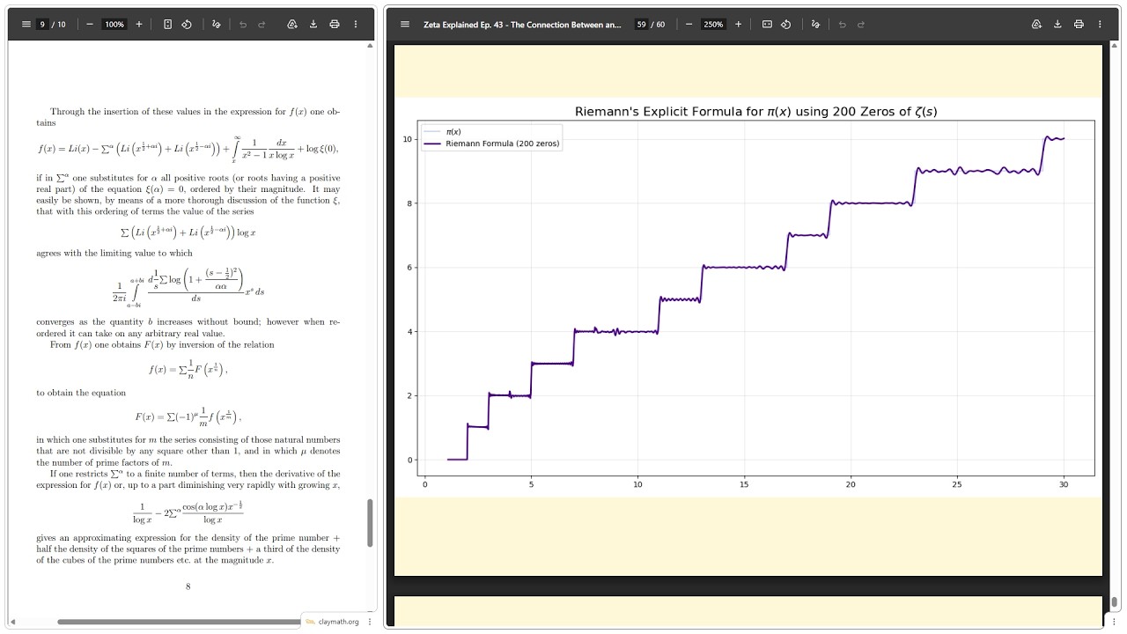Print the Zeta Explained PDF

point(1079,24)
